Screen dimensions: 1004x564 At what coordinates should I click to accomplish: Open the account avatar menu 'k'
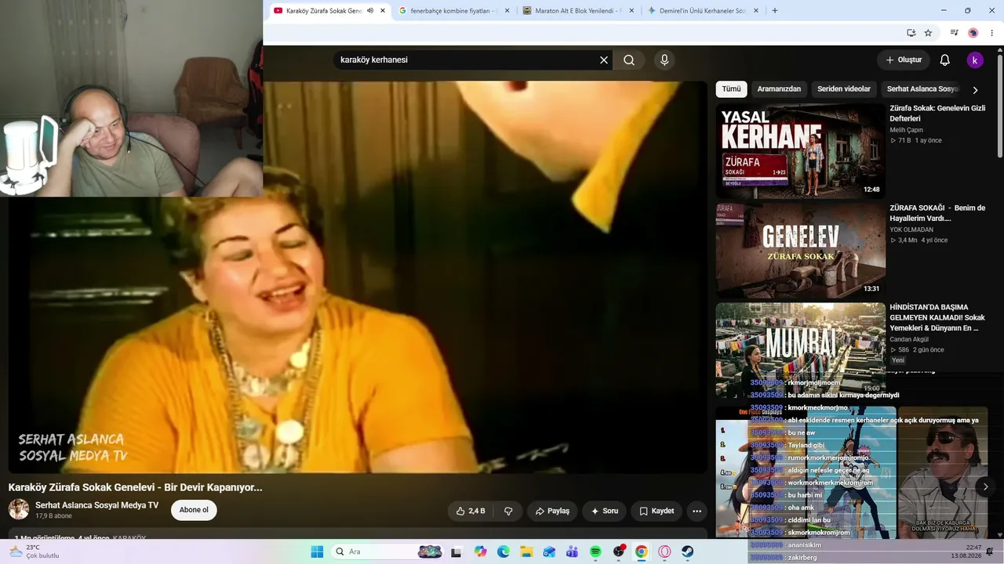pos(974,60)
